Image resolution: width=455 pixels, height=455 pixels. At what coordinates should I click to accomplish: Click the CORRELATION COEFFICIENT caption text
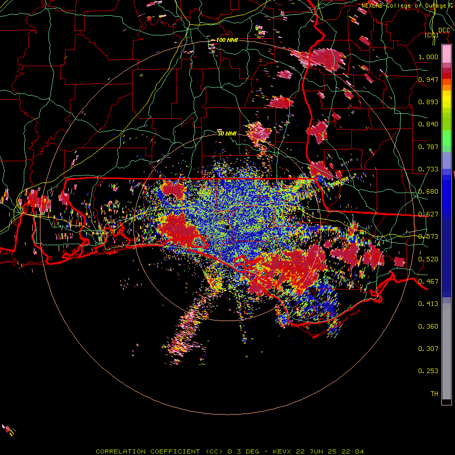click(x=159, y=451)
